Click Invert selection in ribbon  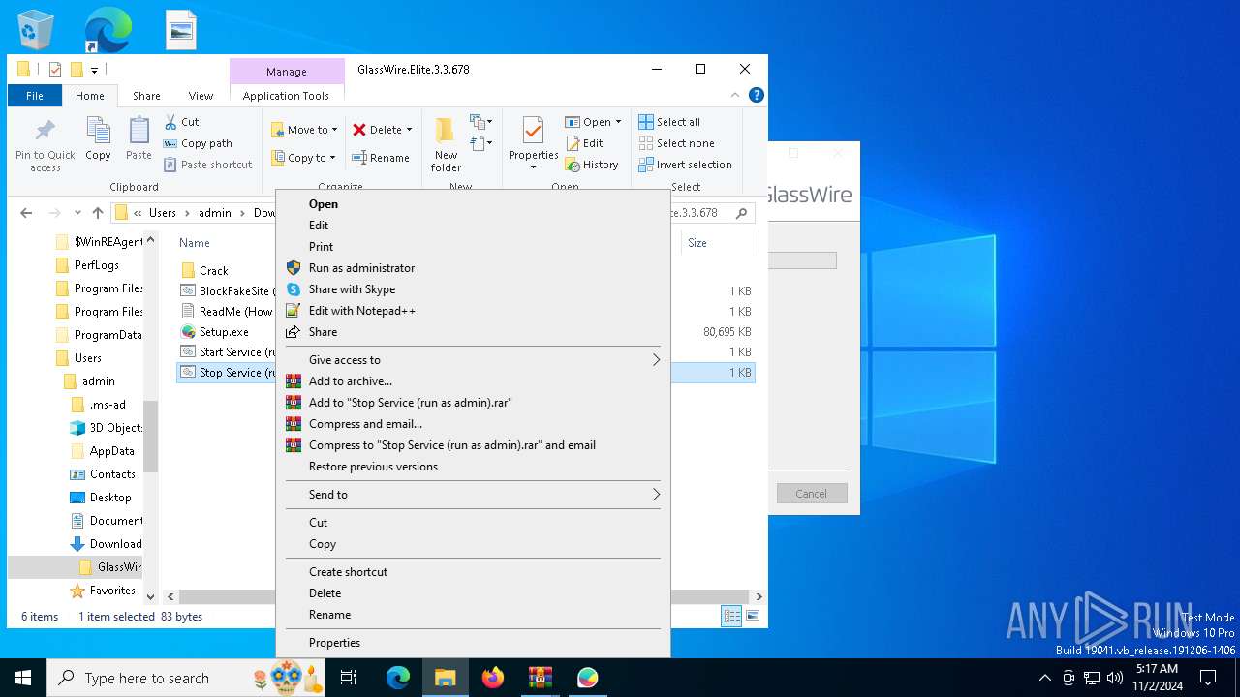tap(685, 165)
